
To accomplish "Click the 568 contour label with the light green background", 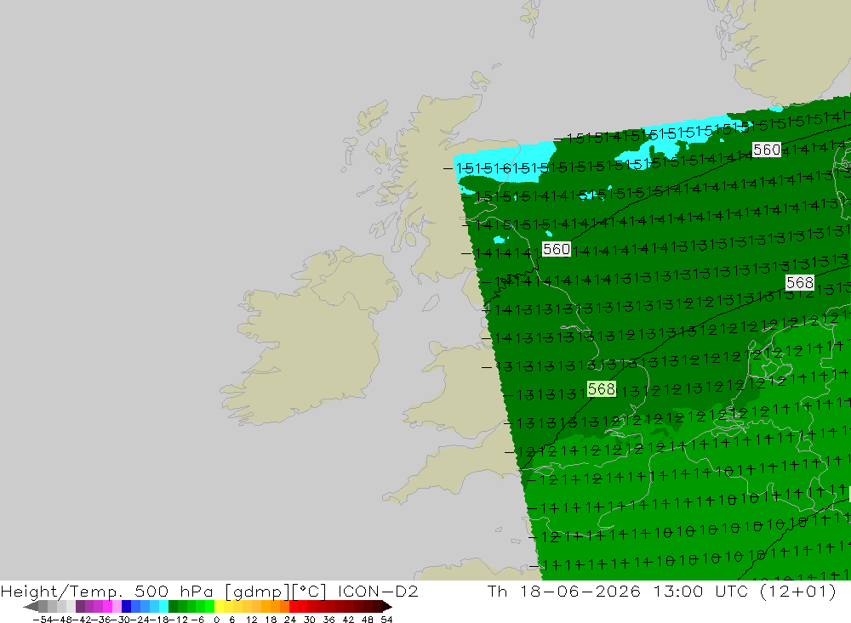I will point(602,388).
